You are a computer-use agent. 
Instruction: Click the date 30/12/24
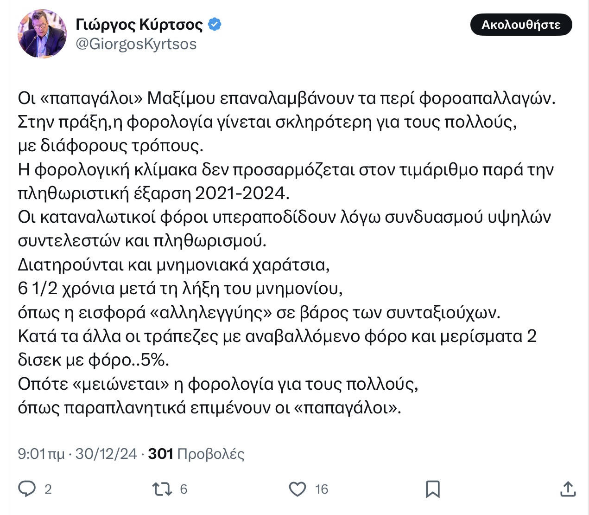pos(106,453)
